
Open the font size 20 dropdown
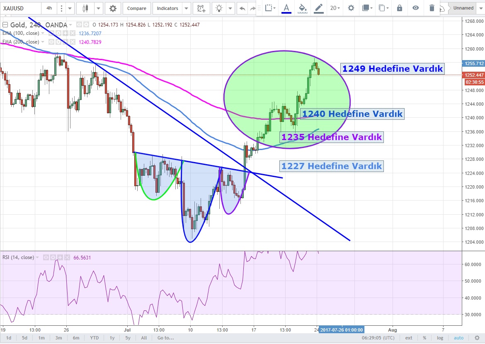click(335, 8)
